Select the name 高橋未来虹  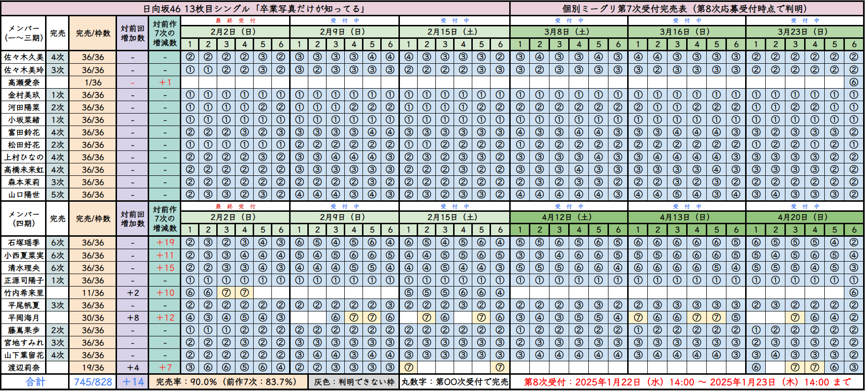pos(24,170)
